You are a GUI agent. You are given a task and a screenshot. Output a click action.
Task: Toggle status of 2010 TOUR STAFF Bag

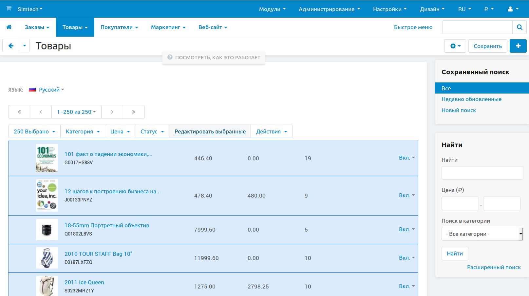(406, 258)
